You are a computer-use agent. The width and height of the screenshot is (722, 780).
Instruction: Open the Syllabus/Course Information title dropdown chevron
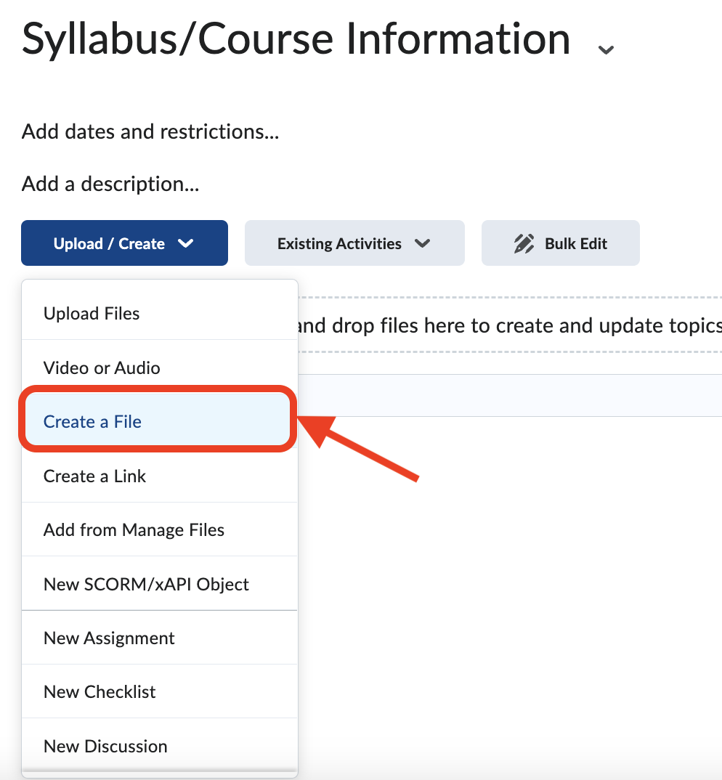[605, 49]
